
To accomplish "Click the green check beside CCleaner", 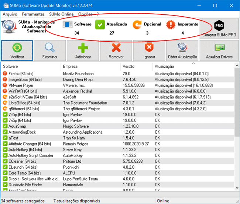I will pos(5,161).
